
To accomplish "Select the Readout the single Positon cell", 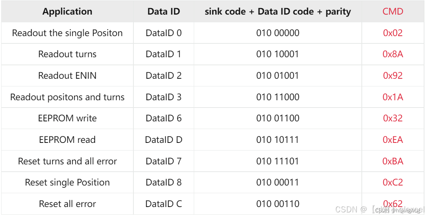I will (x=67, y=33).
